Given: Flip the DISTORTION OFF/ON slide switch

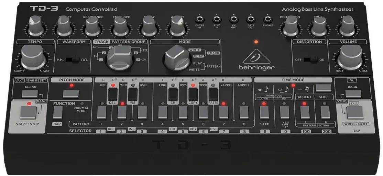Looking at the screenshot, I should point(310,59).
